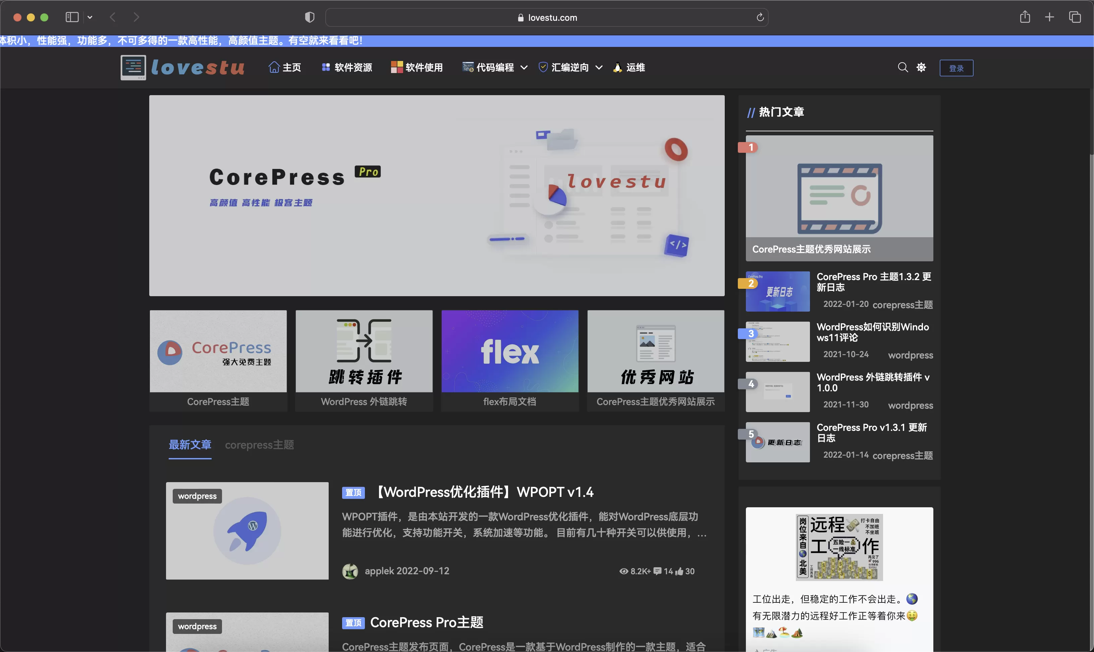Click the lovestu site logo
Viewport: 1094px width, 652px height.
click(182, 67)
